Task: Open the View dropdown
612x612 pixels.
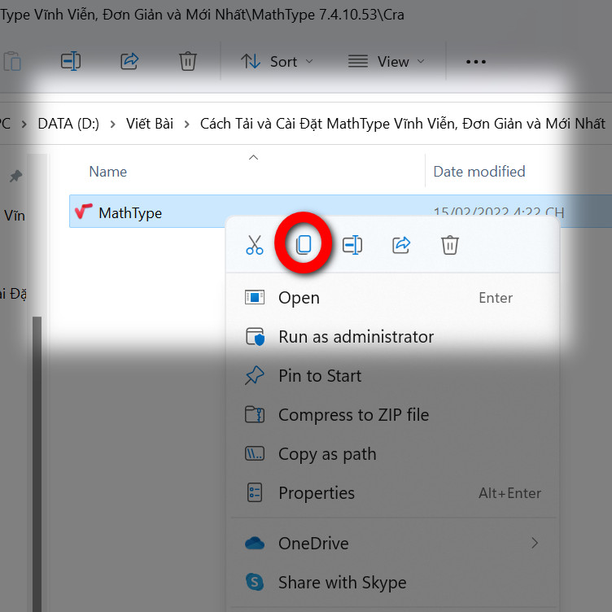Action: (x=387, y=62)
